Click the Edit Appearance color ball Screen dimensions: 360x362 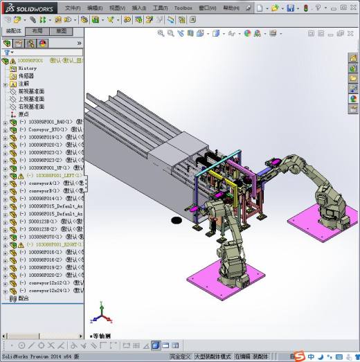click(247, 33)
